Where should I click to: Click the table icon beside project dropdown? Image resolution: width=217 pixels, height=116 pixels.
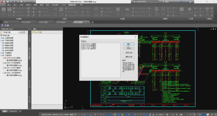point(21,32)
